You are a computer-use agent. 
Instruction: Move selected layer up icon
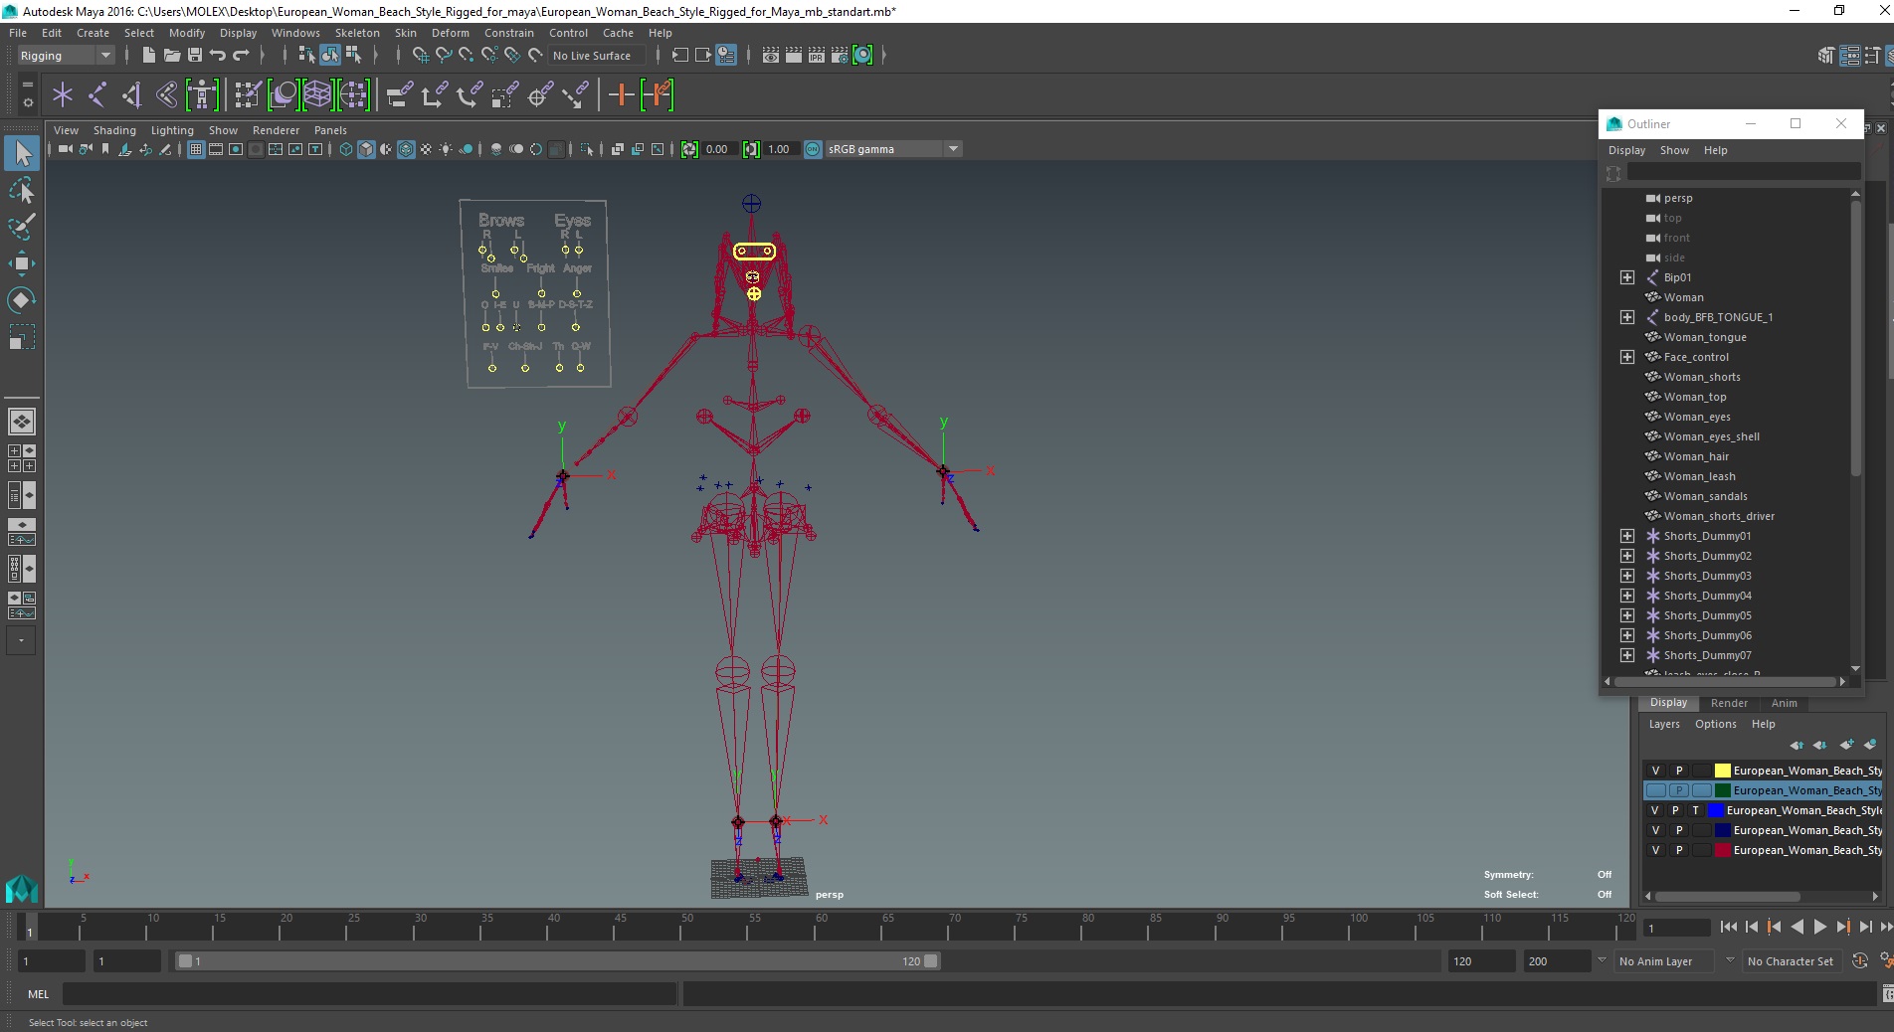1797,745
